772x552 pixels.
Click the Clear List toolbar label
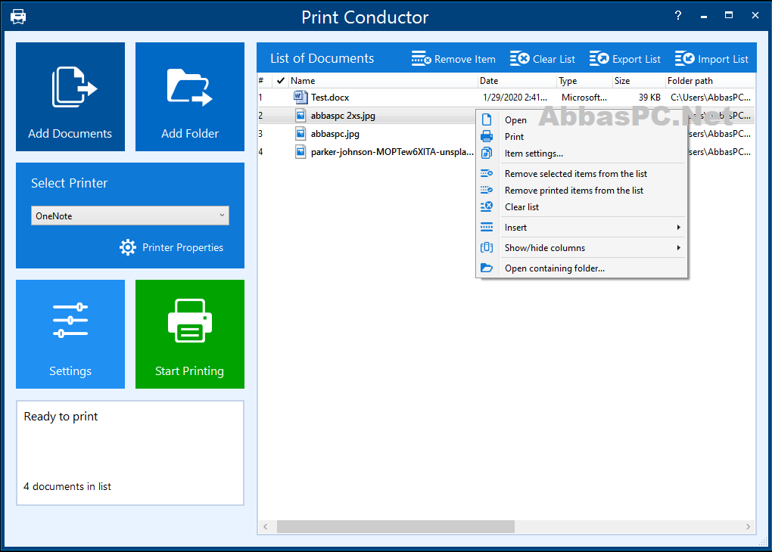click(x=554, y=59)
